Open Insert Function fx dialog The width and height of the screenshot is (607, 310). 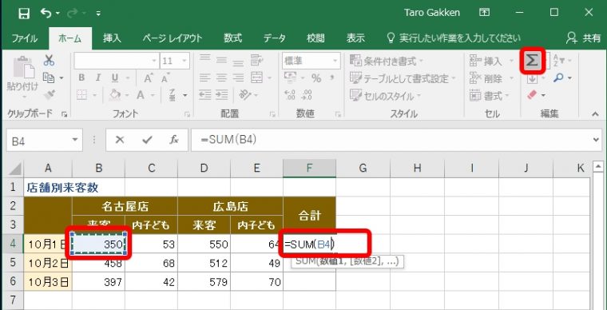(x=174, y=140)
